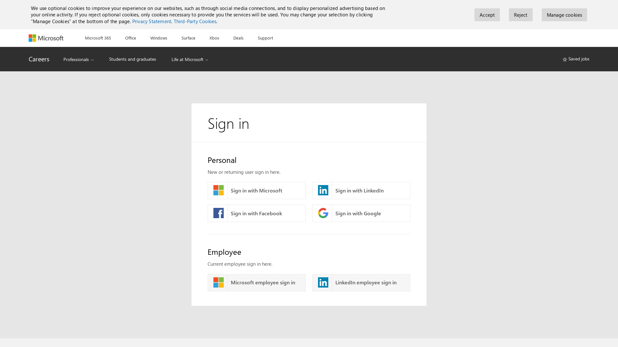Viewport: 618px width, 347px height.
Task: Click the Microsoft employee sign in label
Action: pos(263,282)
